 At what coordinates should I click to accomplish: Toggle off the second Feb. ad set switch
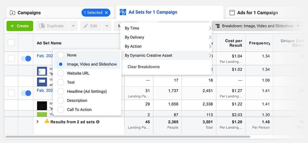tap(26, 93)
